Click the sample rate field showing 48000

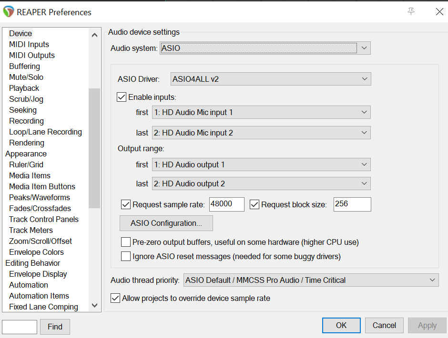(x=226, y=204)
